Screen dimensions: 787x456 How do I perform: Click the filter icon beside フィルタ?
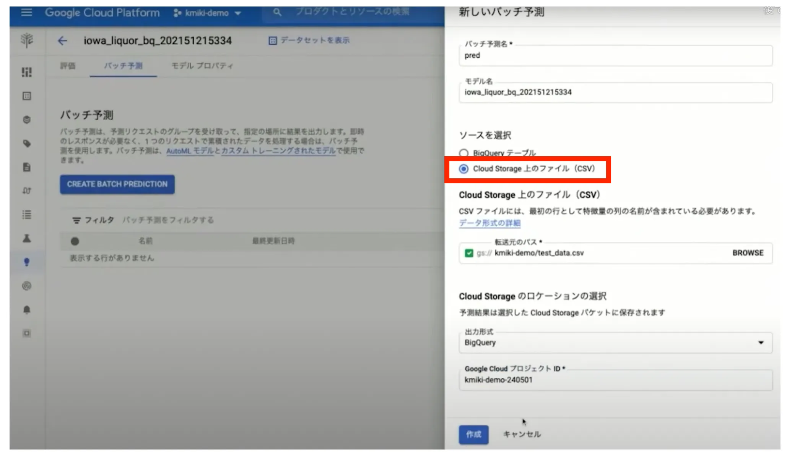coord(76,220)
